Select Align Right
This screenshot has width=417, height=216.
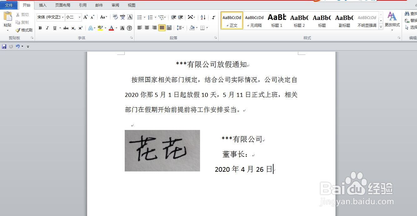tap(154, 28)
